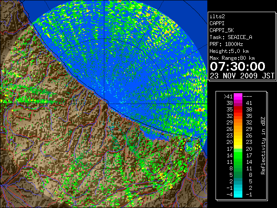
Task: Click the radar center where range lines cross
Action: click(104, 104)
